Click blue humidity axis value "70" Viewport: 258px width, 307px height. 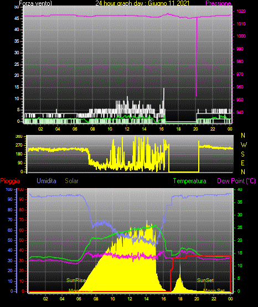(x=10, y=220)
